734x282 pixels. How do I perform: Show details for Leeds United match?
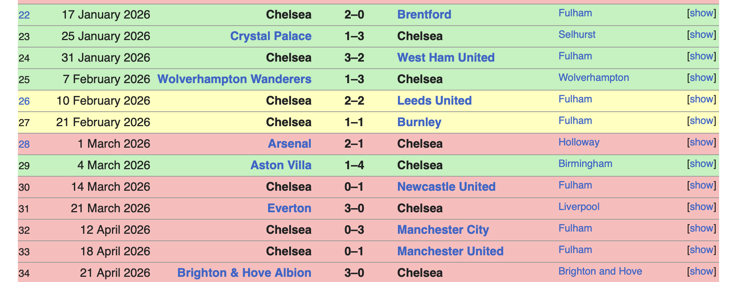point(701,99)
